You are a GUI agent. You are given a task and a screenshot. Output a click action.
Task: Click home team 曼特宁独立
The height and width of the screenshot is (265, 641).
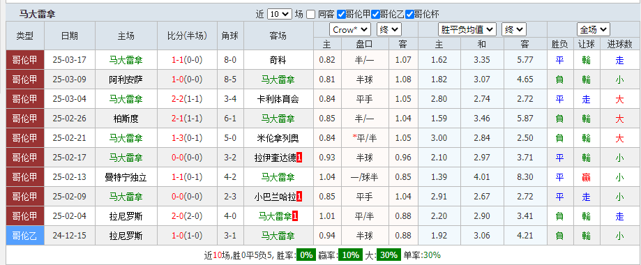tap(126, 177)
